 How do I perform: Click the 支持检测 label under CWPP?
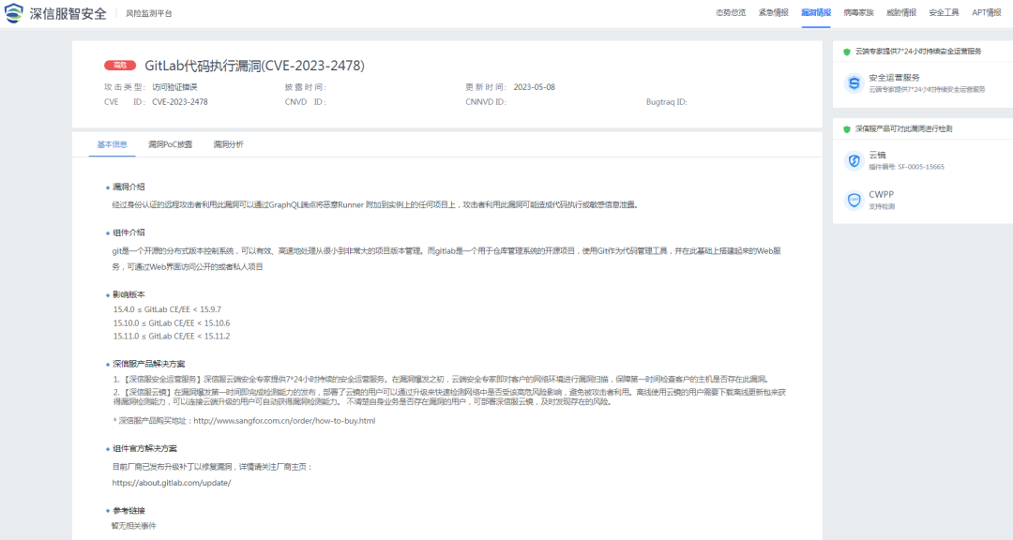pos(881,206)
